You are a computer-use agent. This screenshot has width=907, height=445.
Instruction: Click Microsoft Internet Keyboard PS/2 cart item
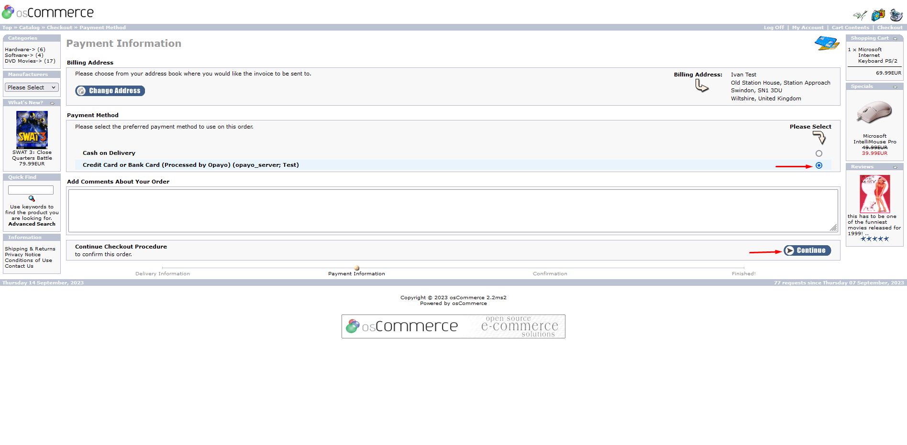pos(877,55)
